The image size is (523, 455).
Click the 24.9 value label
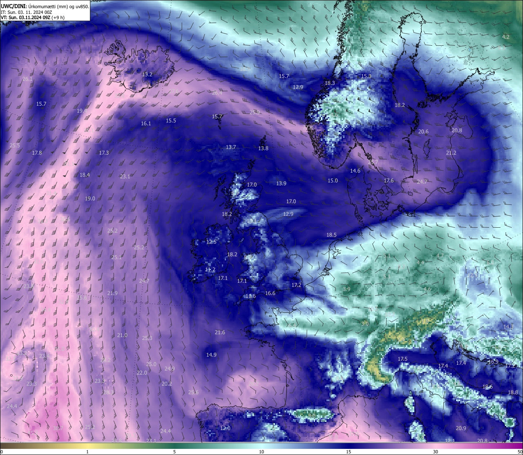170,368
